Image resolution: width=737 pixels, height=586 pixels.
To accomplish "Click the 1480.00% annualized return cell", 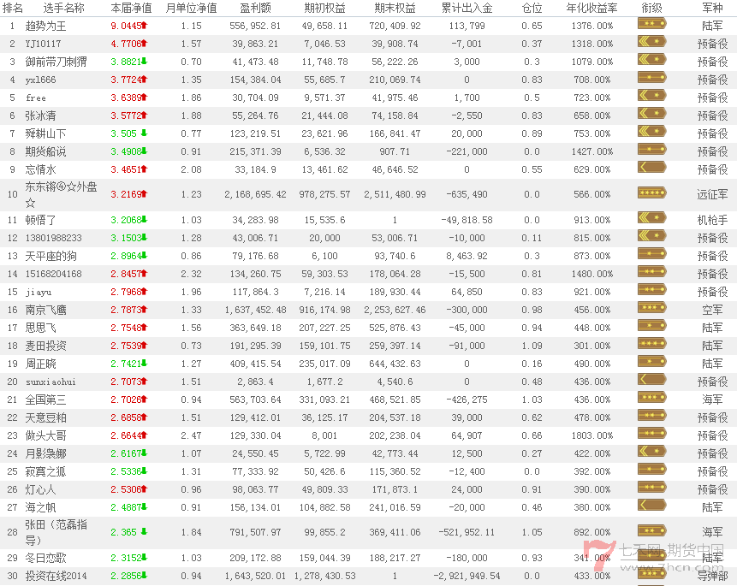I will [591, 274].
